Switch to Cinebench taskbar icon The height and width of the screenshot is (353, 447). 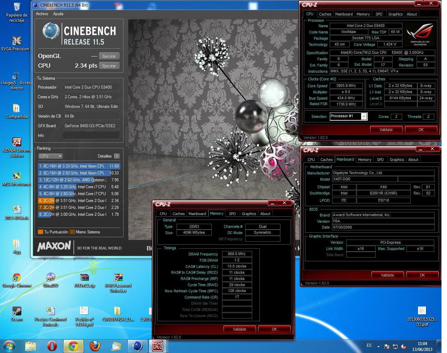137,346
